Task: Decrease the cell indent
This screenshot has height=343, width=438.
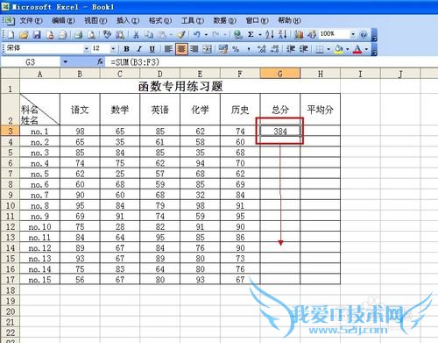Action: point(291,49)
